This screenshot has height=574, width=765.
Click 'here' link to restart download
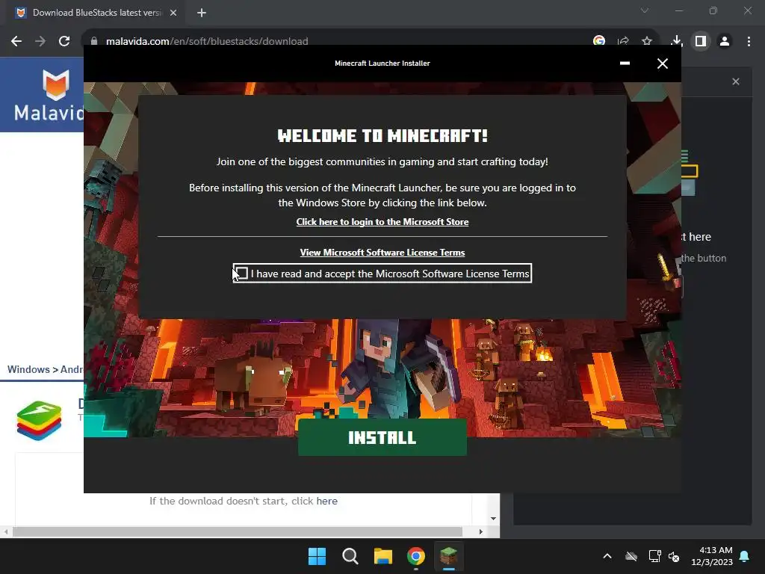pos(326,501)
